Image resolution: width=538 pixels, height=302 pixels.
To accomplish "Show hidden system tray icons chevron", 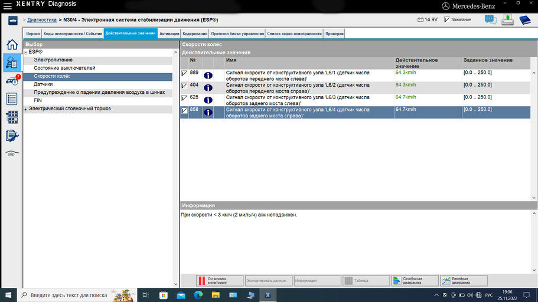I will [436, 295].
